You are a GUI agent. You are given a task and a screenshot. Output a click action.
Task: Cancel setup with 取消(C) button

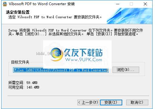pos(137,102)
